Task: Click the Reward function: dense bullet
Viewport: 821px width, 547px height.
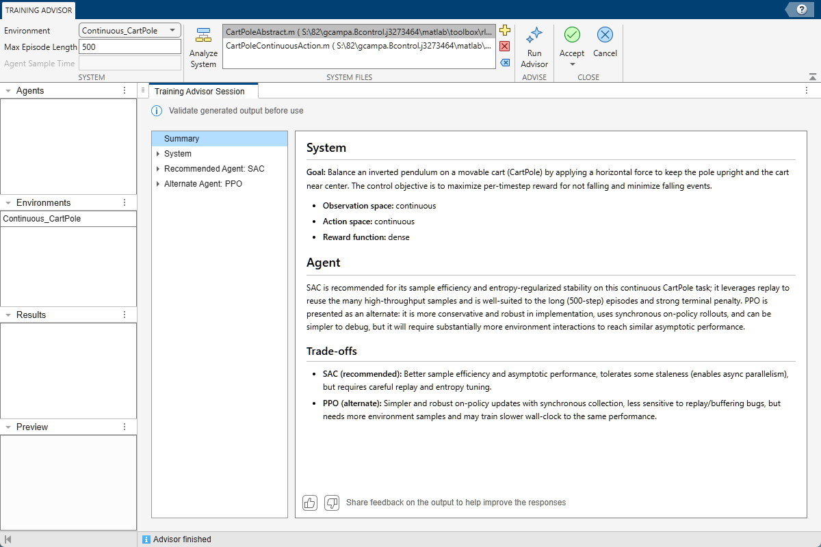Action: click(x=366, y=237)
